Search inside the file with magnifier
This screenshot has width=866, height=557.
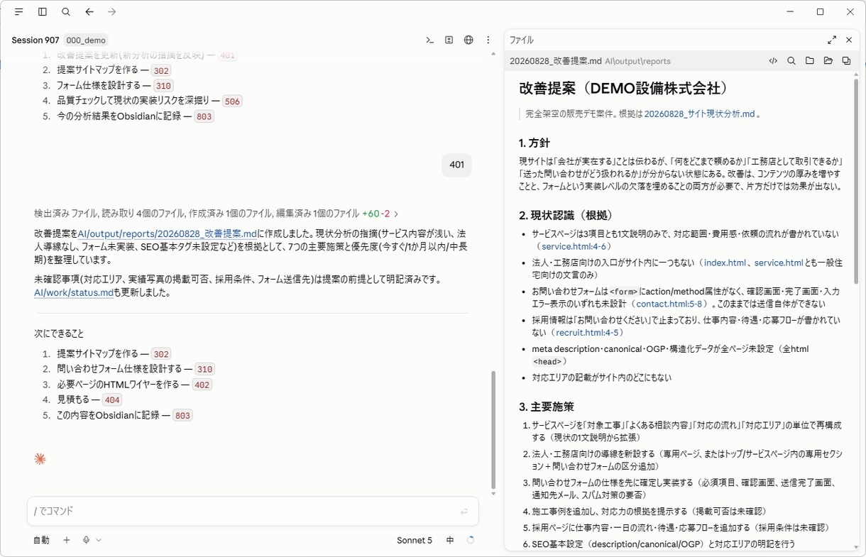point(791,61)
